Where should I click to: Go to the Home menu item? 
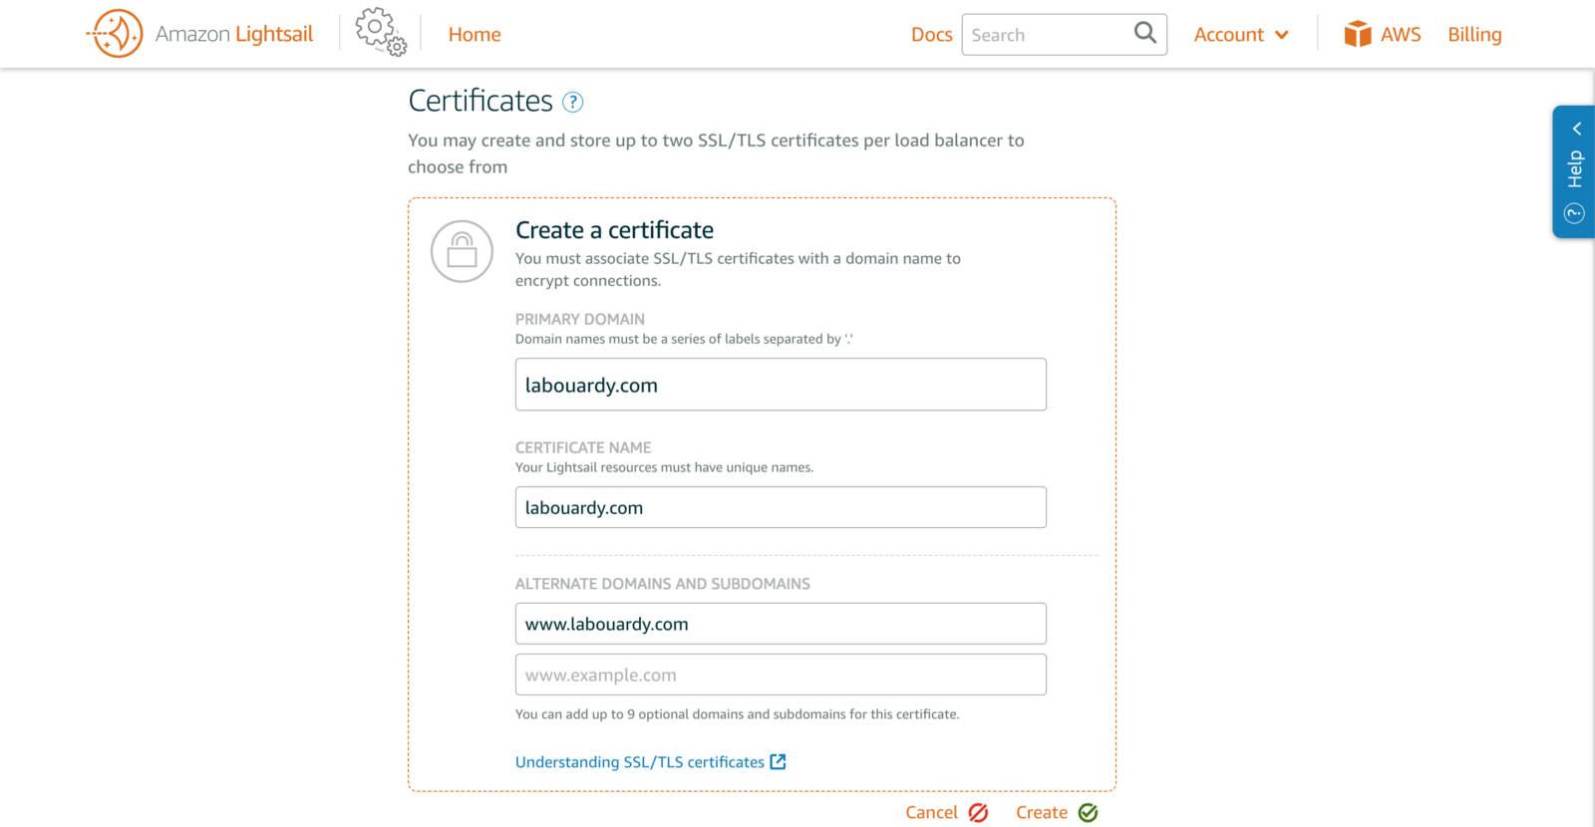click(475, 35)
